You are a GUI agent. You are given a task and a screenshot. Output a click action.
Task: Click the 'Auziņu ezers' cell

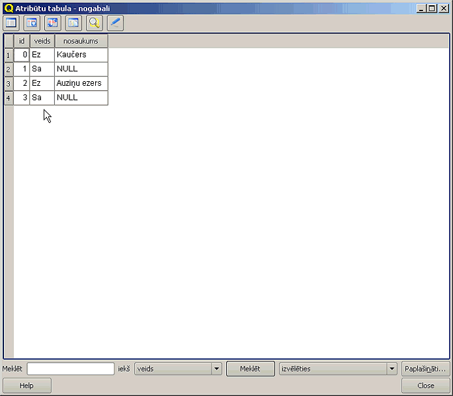81,83
